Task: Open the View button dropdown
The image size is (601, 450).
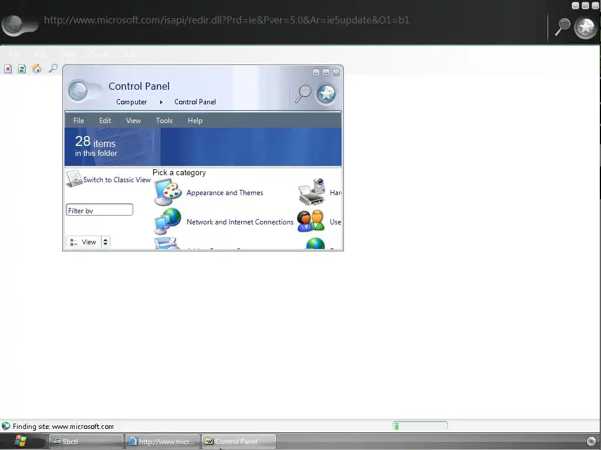Action: [83, 242]
